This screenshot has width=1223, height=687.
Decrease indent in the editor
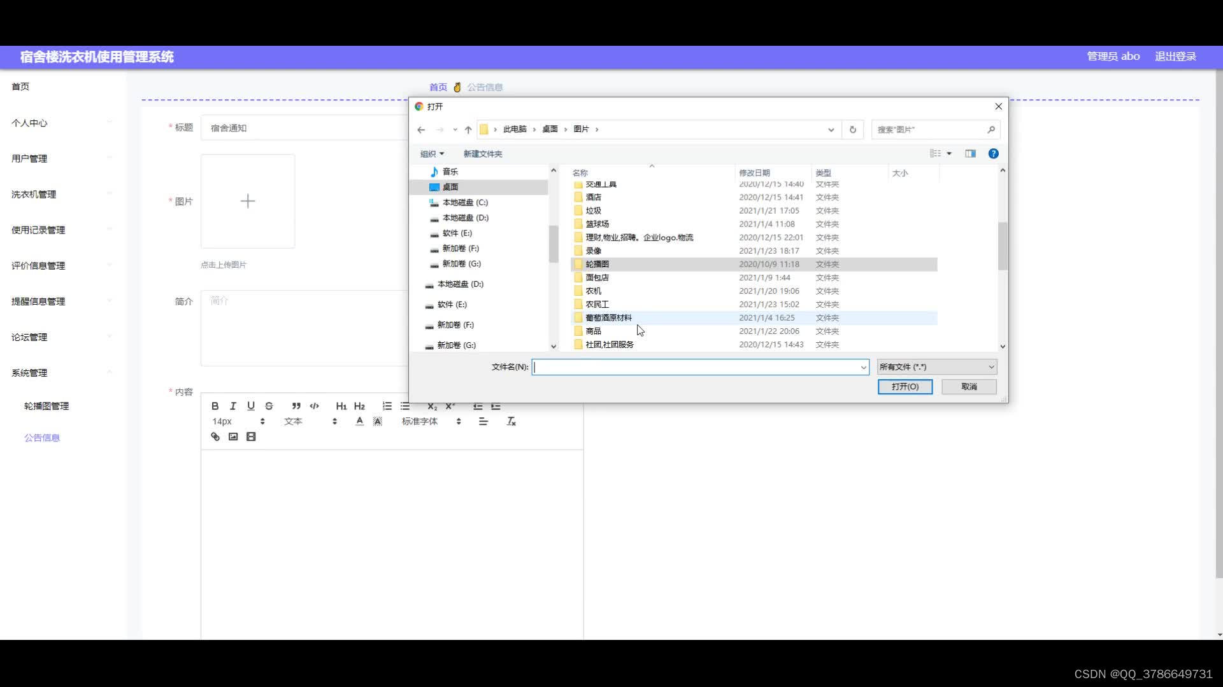(478, 406)
